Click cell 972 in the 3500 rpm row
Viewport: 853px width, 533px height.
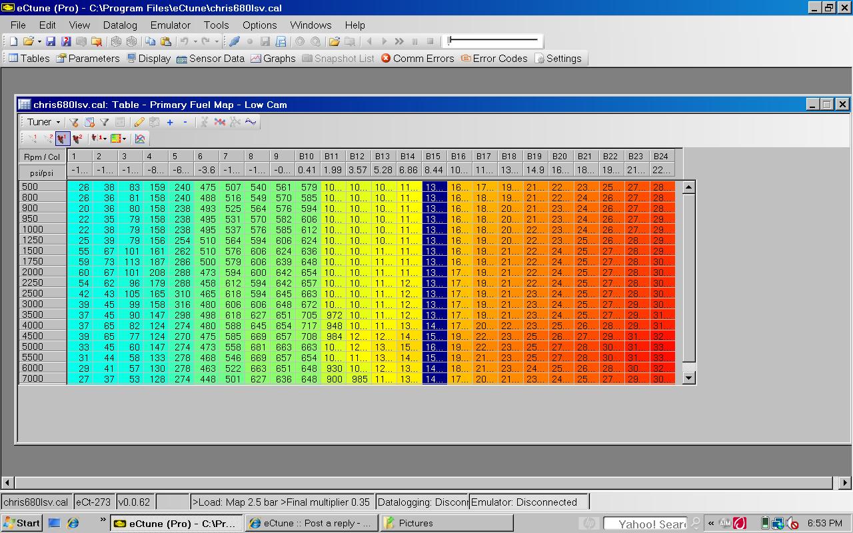(x=333, y=315)
